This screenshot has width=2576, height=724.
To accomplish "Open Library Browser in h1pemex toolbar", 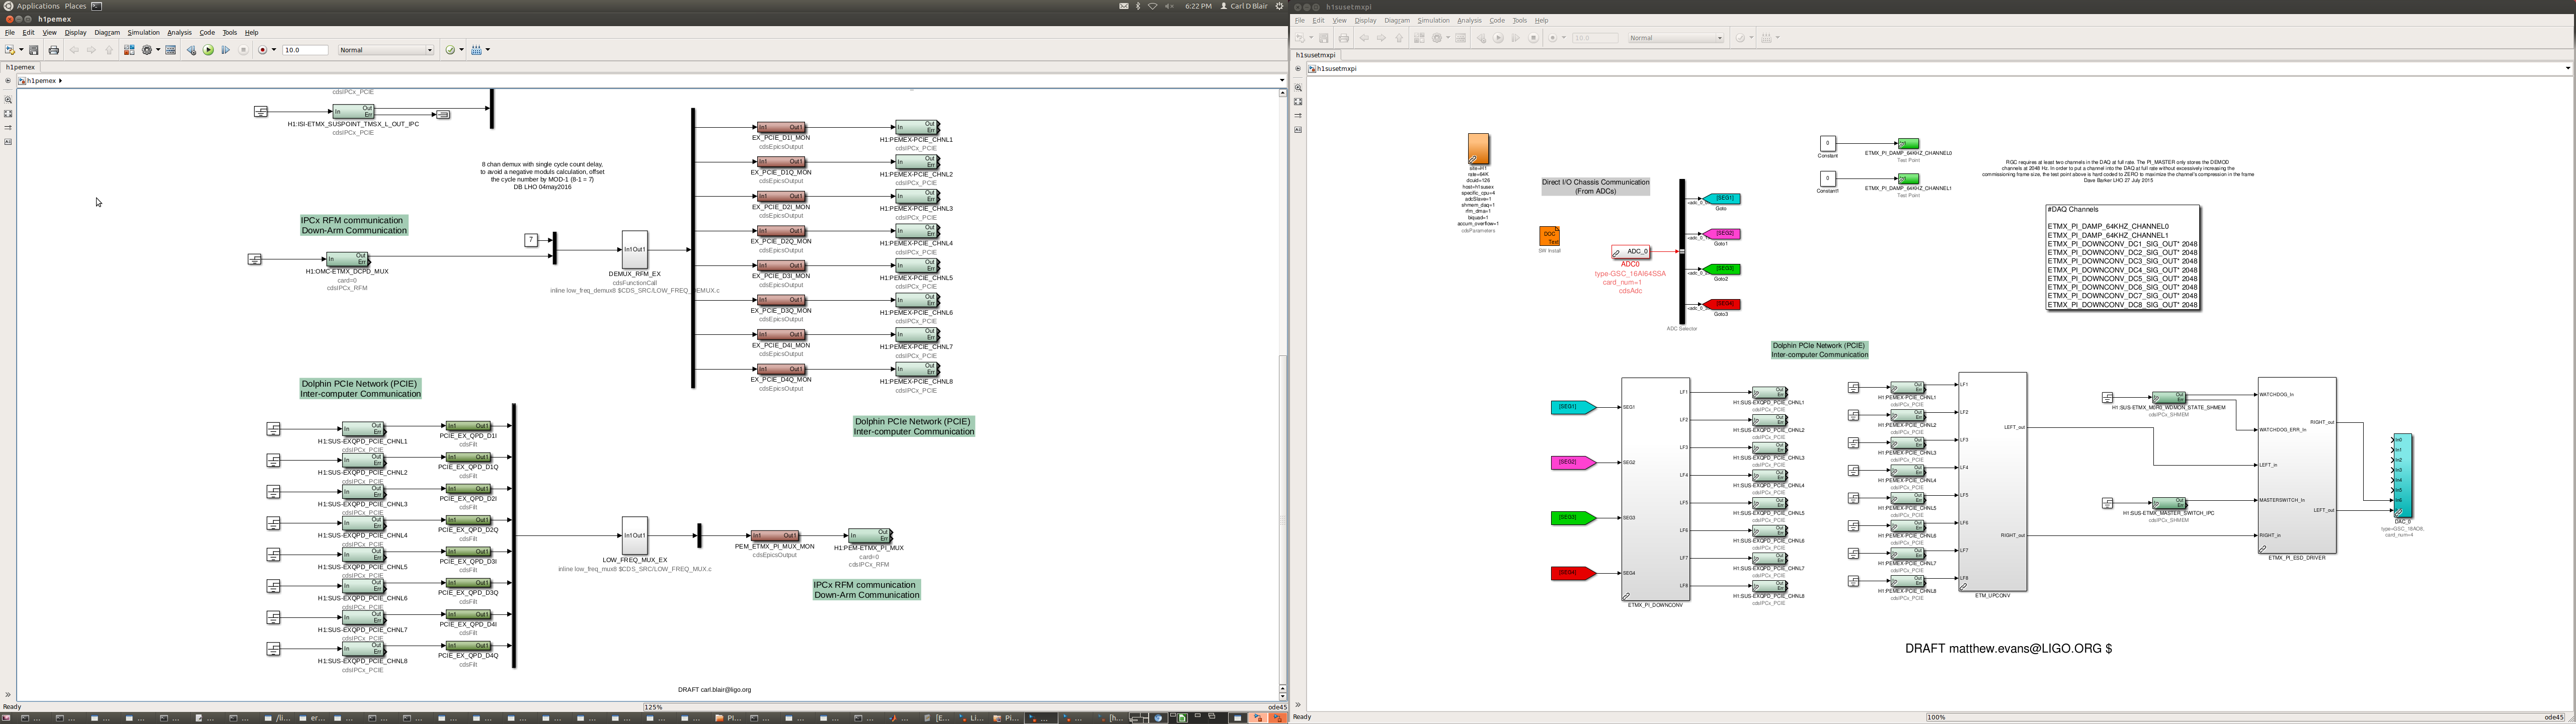I will tap(129, 50).
